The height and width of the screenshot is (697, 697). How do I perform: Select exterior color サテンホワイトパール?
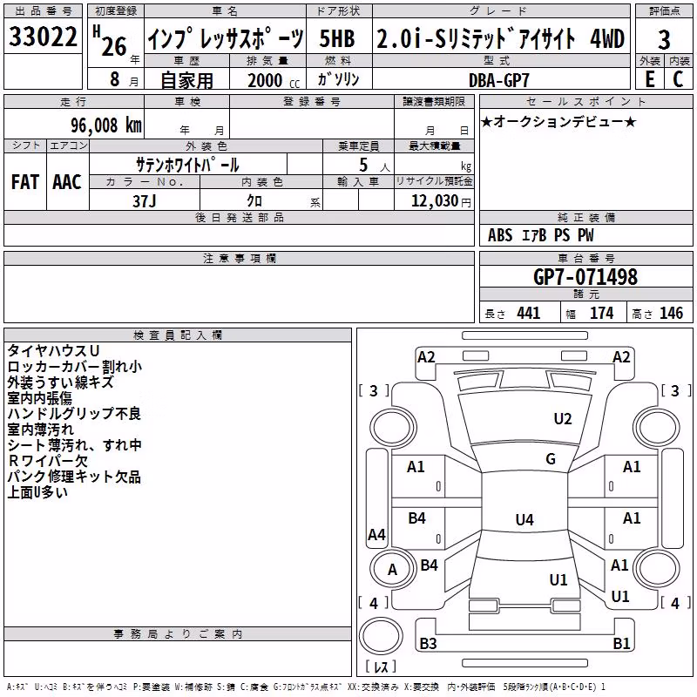pos(187,165)
